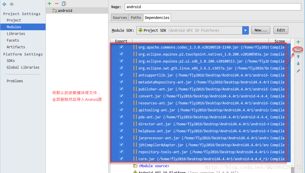This screenshot has height=173, width=305.
Task: Open Facets settings
Action: [13, 40]
